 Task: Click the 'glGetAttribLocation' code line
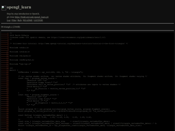pos(67,111)
